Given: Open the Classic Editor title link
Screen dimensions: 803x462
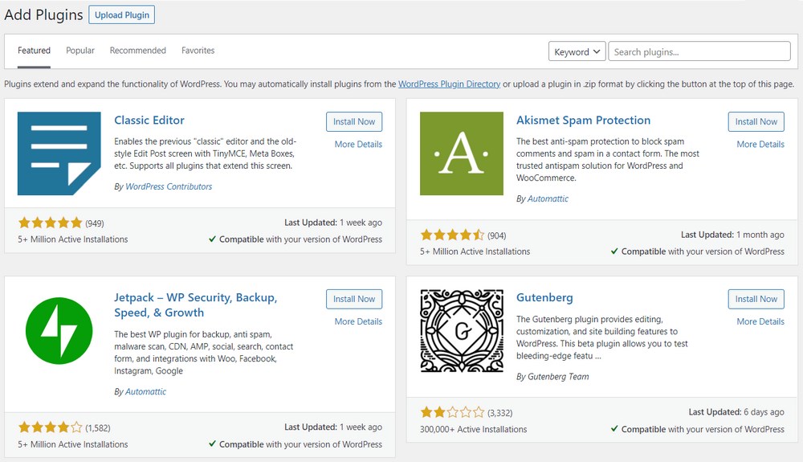Looking at the screenshot, I should coord(149,121).
